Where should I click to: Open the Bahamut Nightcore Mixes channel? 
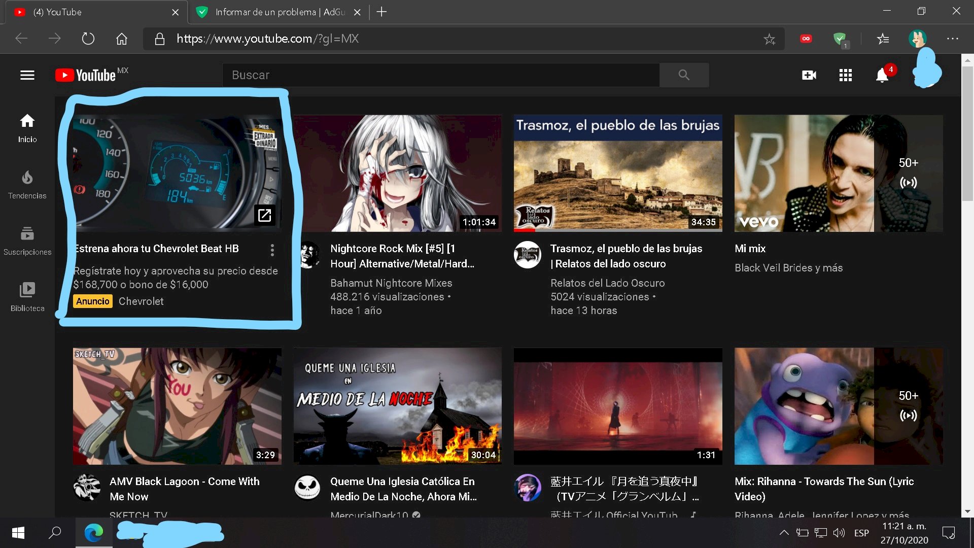(x=391, y=283)
